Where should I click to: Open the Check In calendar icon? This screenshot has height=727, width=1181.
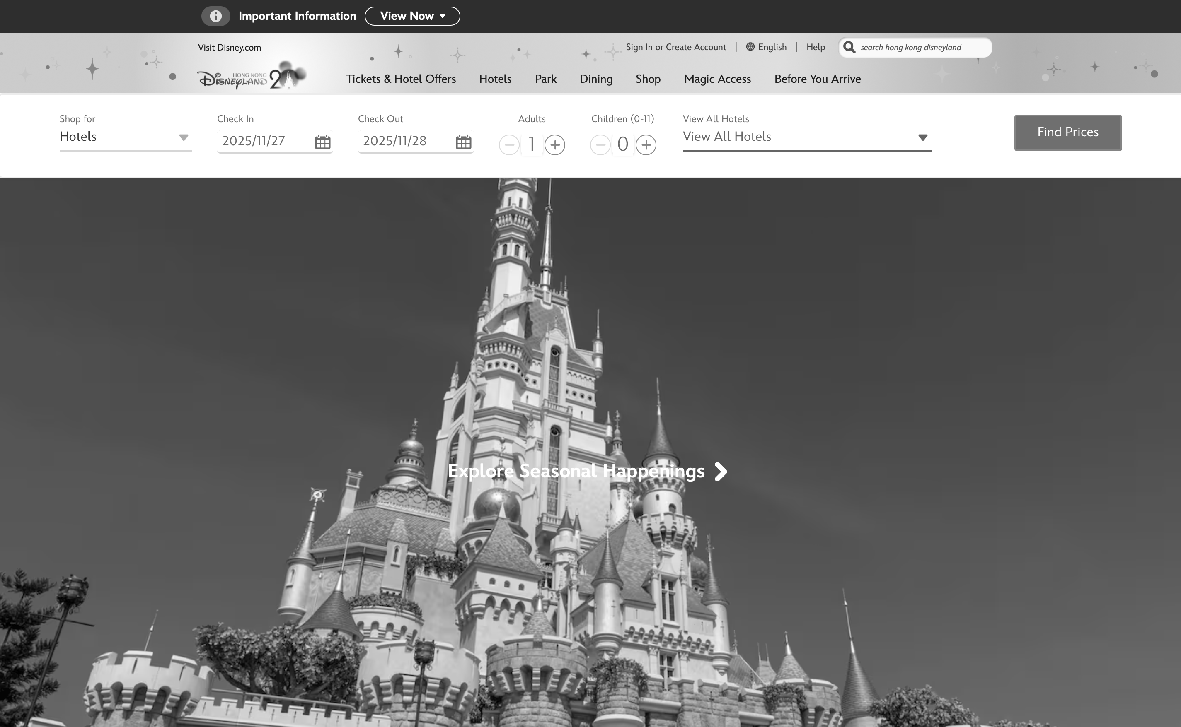322,142
